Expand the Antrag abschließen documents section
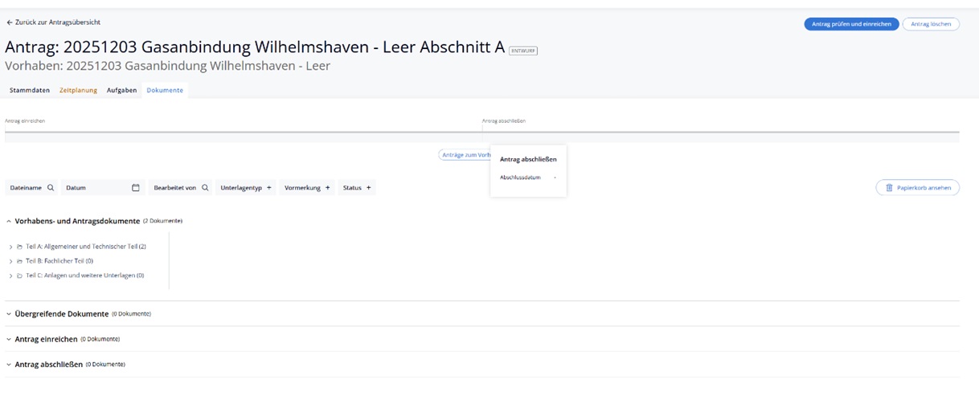Image resolution: width=979 pixels, height=400 pixels. pyautogui.click(x=9, y=365)
